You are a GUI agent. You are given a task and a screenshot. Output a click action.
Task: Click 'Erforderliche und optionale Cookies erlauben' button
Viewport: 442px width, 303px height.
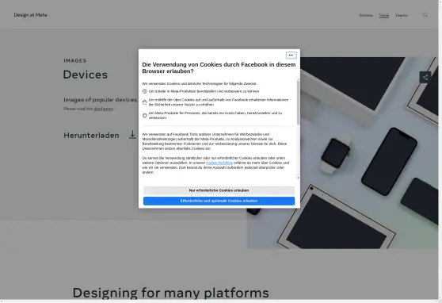(x=219, y=201)
